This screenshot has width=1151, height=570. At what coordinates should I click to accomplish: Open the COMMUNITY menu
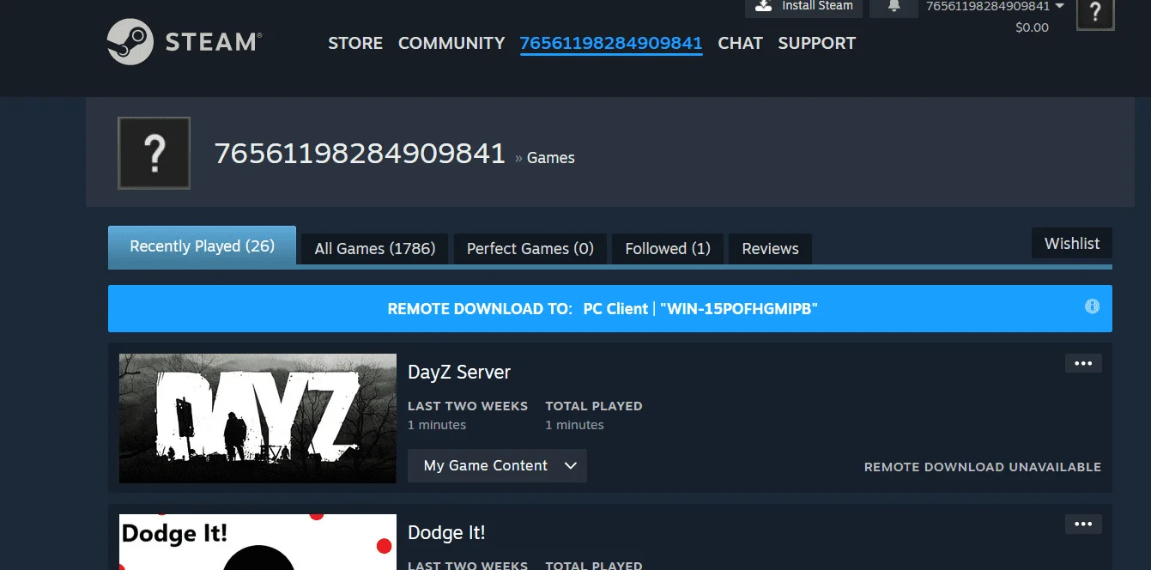pyautogui.click(x=451, y=43)
